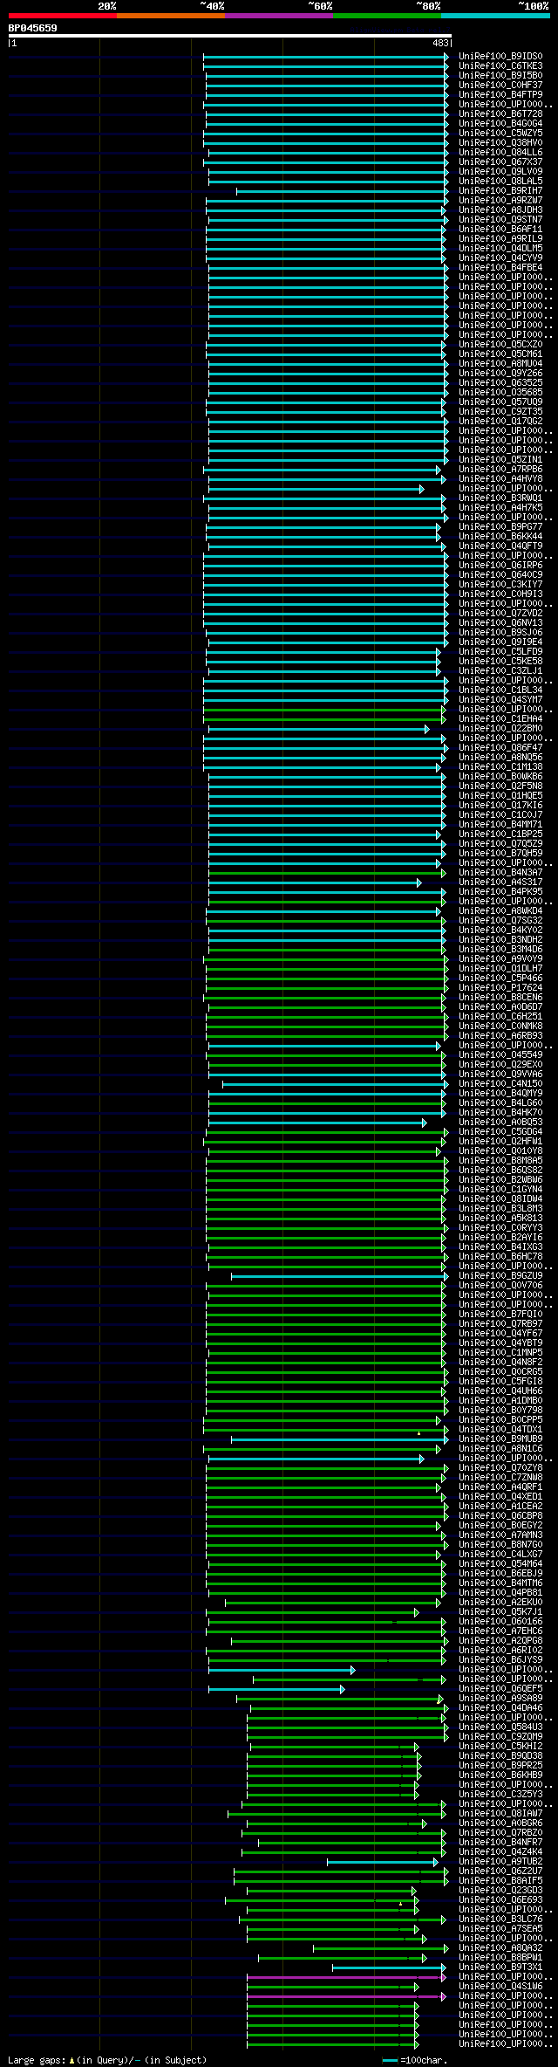The width and height of the screenshot is (558, 2067).
Task: Click UniRef100_Q63525 label
Action: pyautogui.click(x=500, y=382)
